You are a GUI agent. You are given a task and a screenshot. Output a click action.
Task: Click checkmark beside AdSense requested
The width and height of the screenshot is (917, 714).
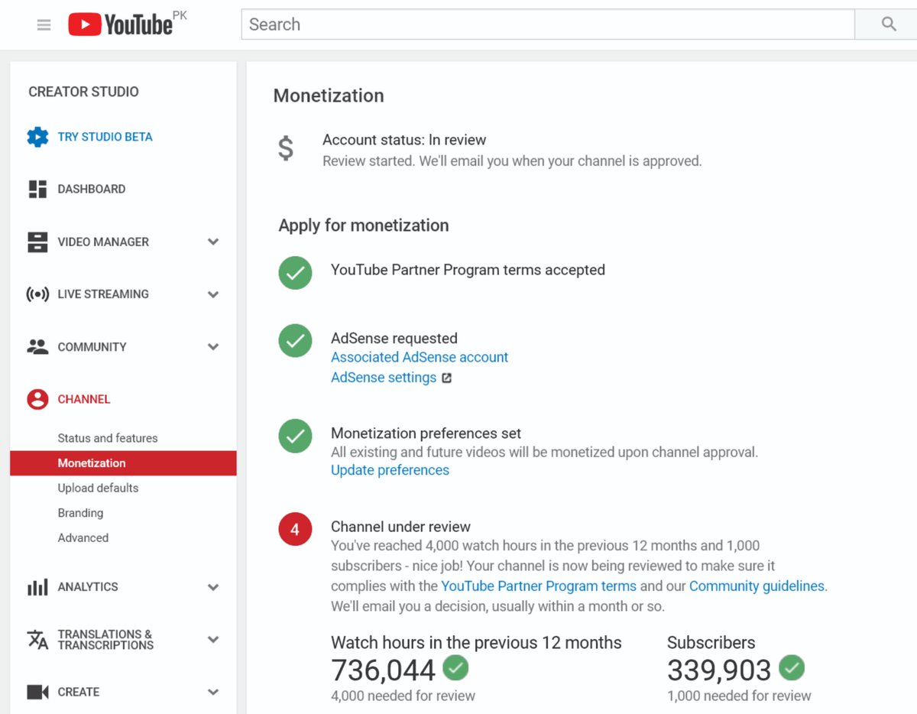click(295, 341)
